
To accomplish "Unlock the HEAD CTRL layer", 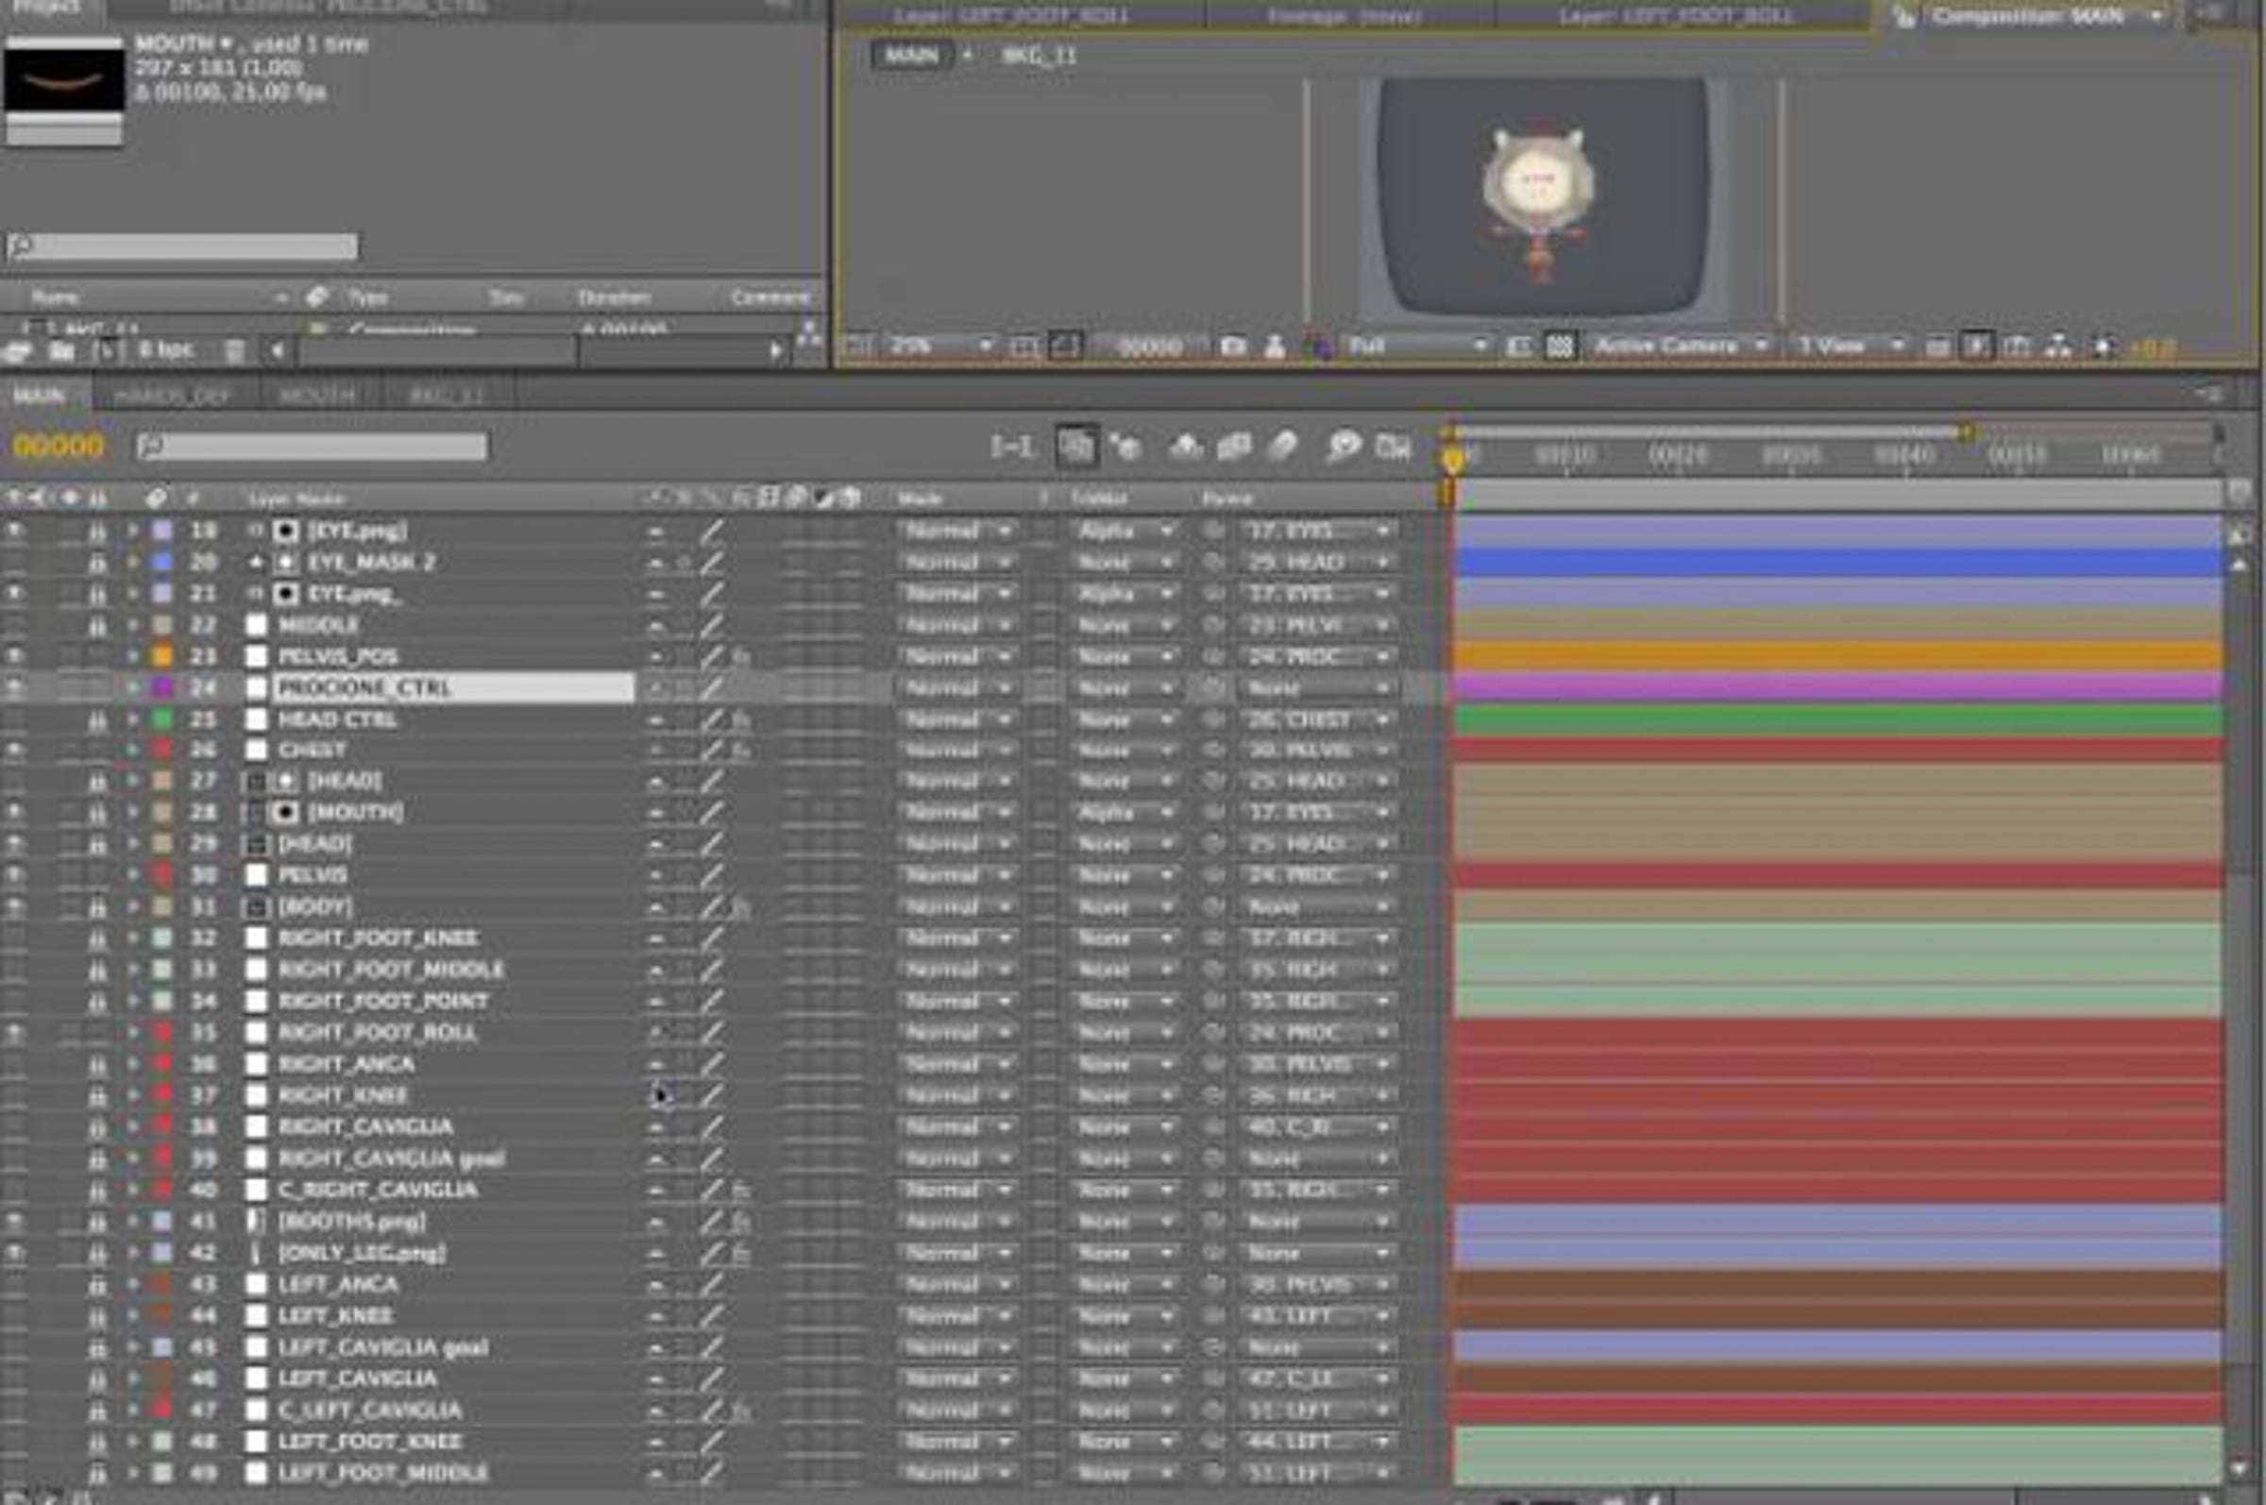I will (x=97, y=719).
